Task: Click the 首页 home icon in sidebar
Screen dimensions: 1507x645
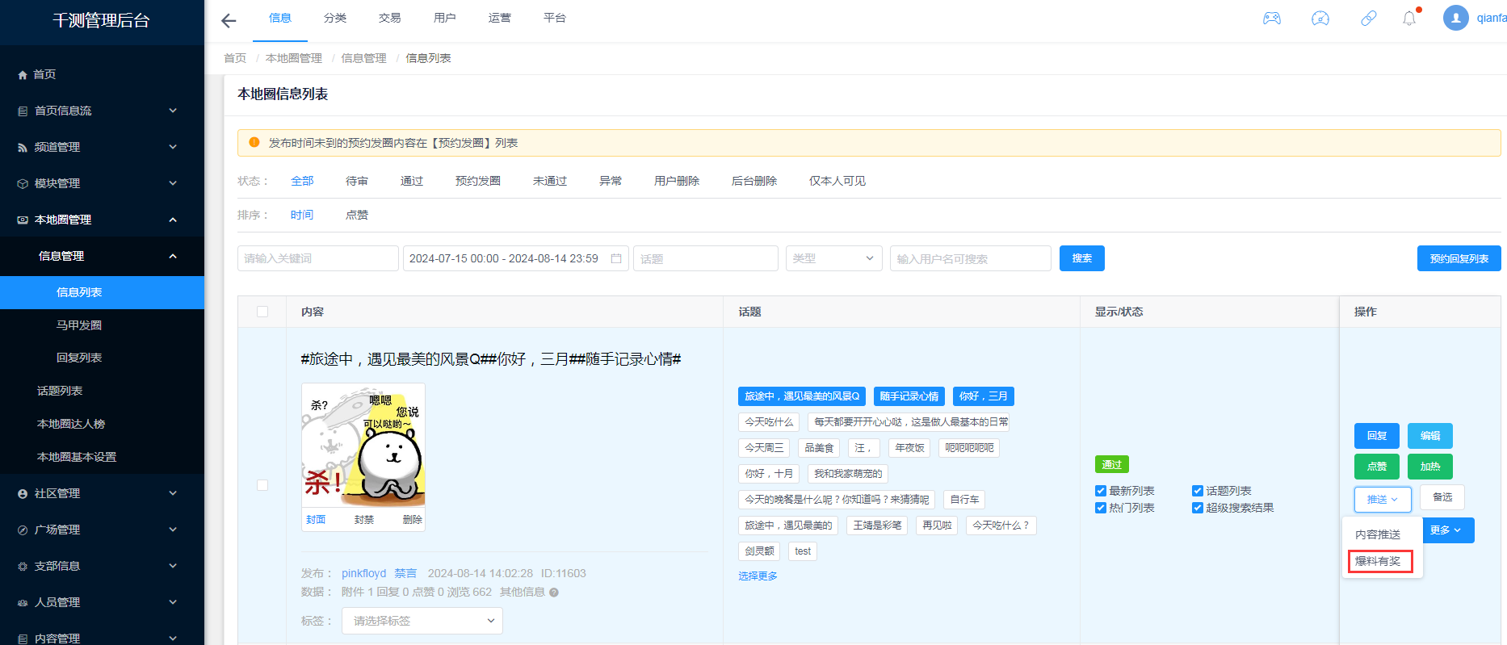Action: coord(23,74)
